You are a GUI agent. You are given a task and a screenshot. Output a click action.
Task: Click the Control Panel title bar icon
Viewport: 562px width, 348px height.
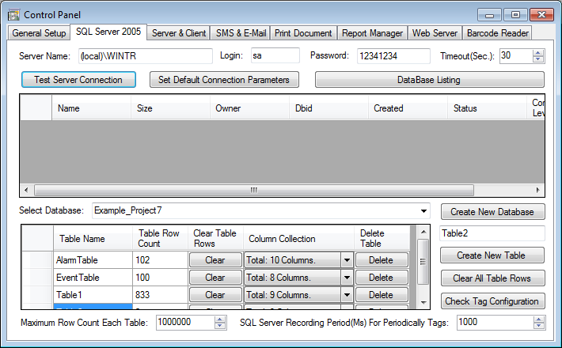pos(13,14)
